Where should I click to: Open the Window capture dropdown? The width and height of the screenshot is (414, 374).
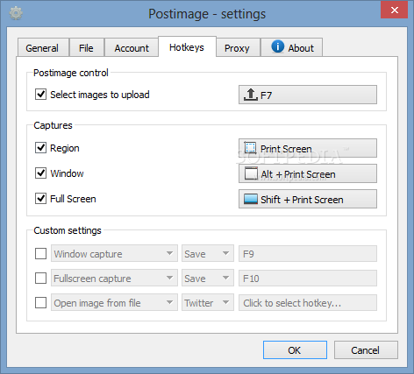click(114, 253)
